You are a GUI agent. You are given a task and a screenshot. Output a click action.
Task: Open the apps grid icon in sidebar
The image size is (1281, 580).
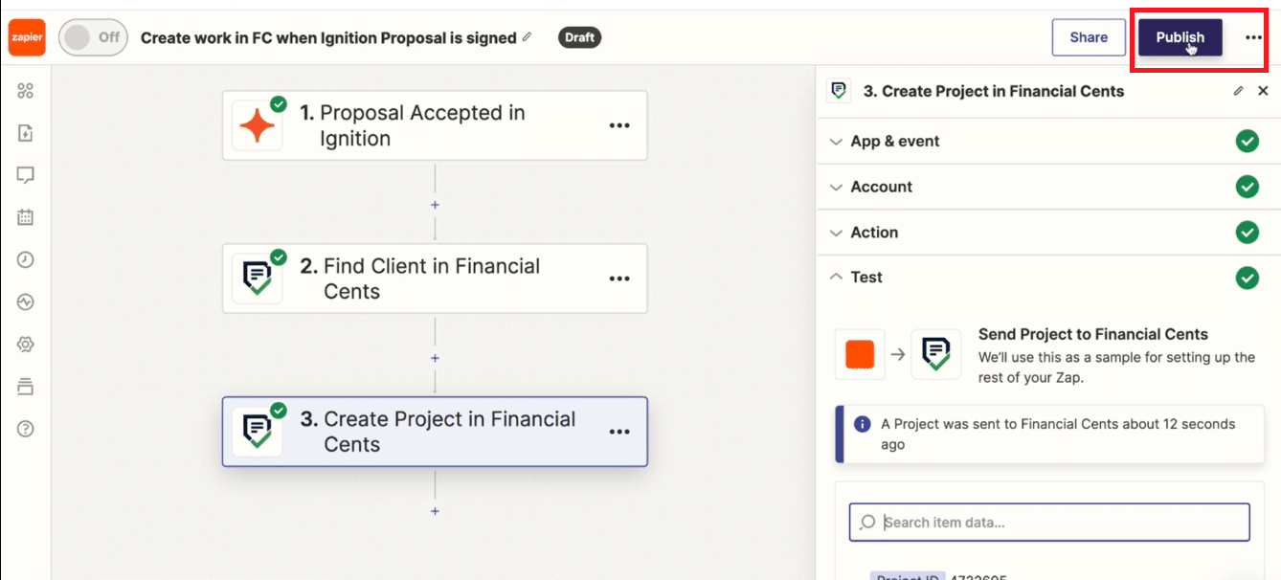[26, 91]
